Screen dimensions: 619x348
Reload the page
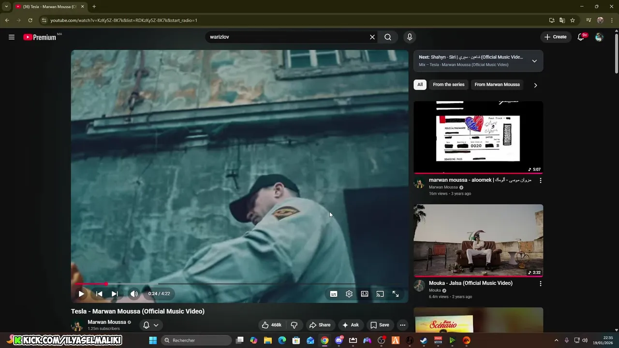pyautogui.click(x=30, y=20)
